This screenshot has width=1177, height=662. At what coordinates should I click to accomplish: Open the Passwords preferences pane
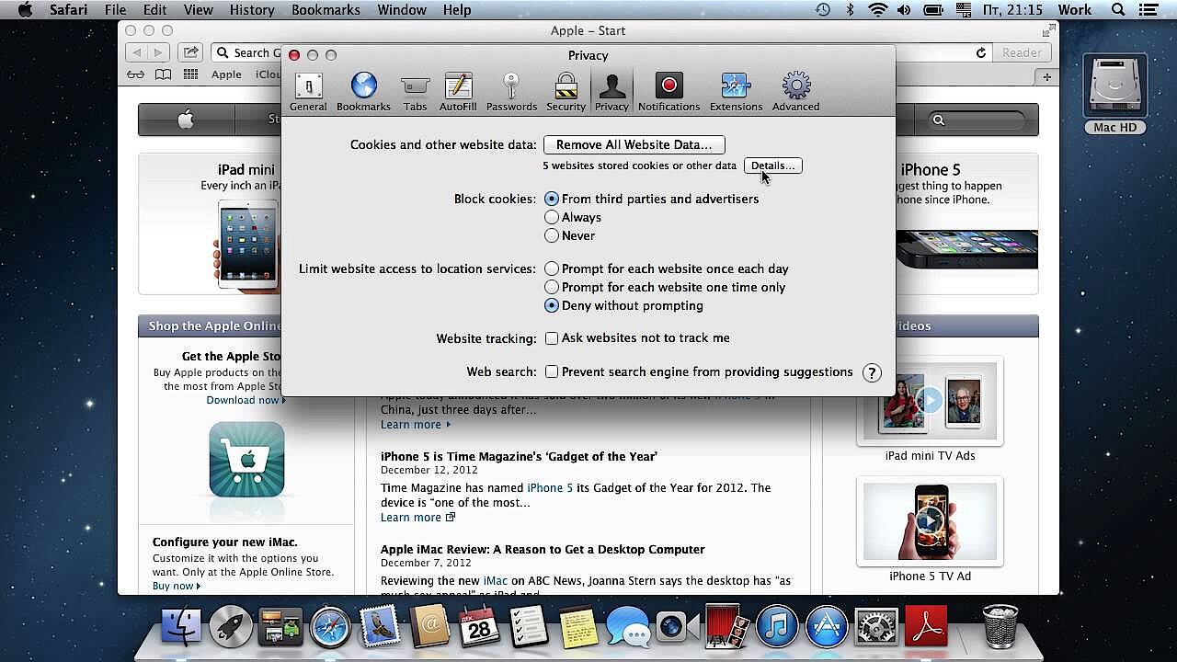click(x=511, y=93)
